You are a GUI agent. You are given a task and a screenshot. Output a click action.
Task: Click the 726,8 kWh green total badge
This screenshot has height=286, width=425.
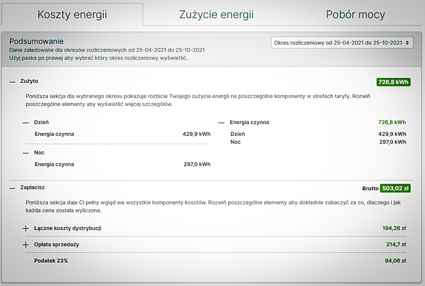[x=393, y=82]
